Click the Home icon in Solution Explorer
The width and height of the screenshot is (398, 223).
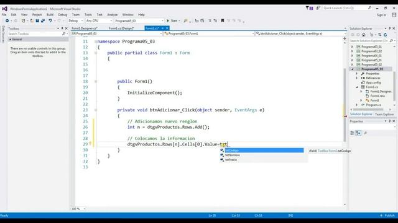(363, 35)
